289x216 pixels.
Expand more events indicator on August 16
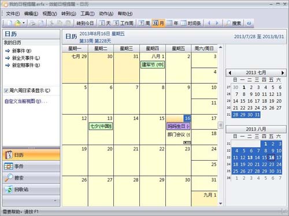(x=187, y=142)
